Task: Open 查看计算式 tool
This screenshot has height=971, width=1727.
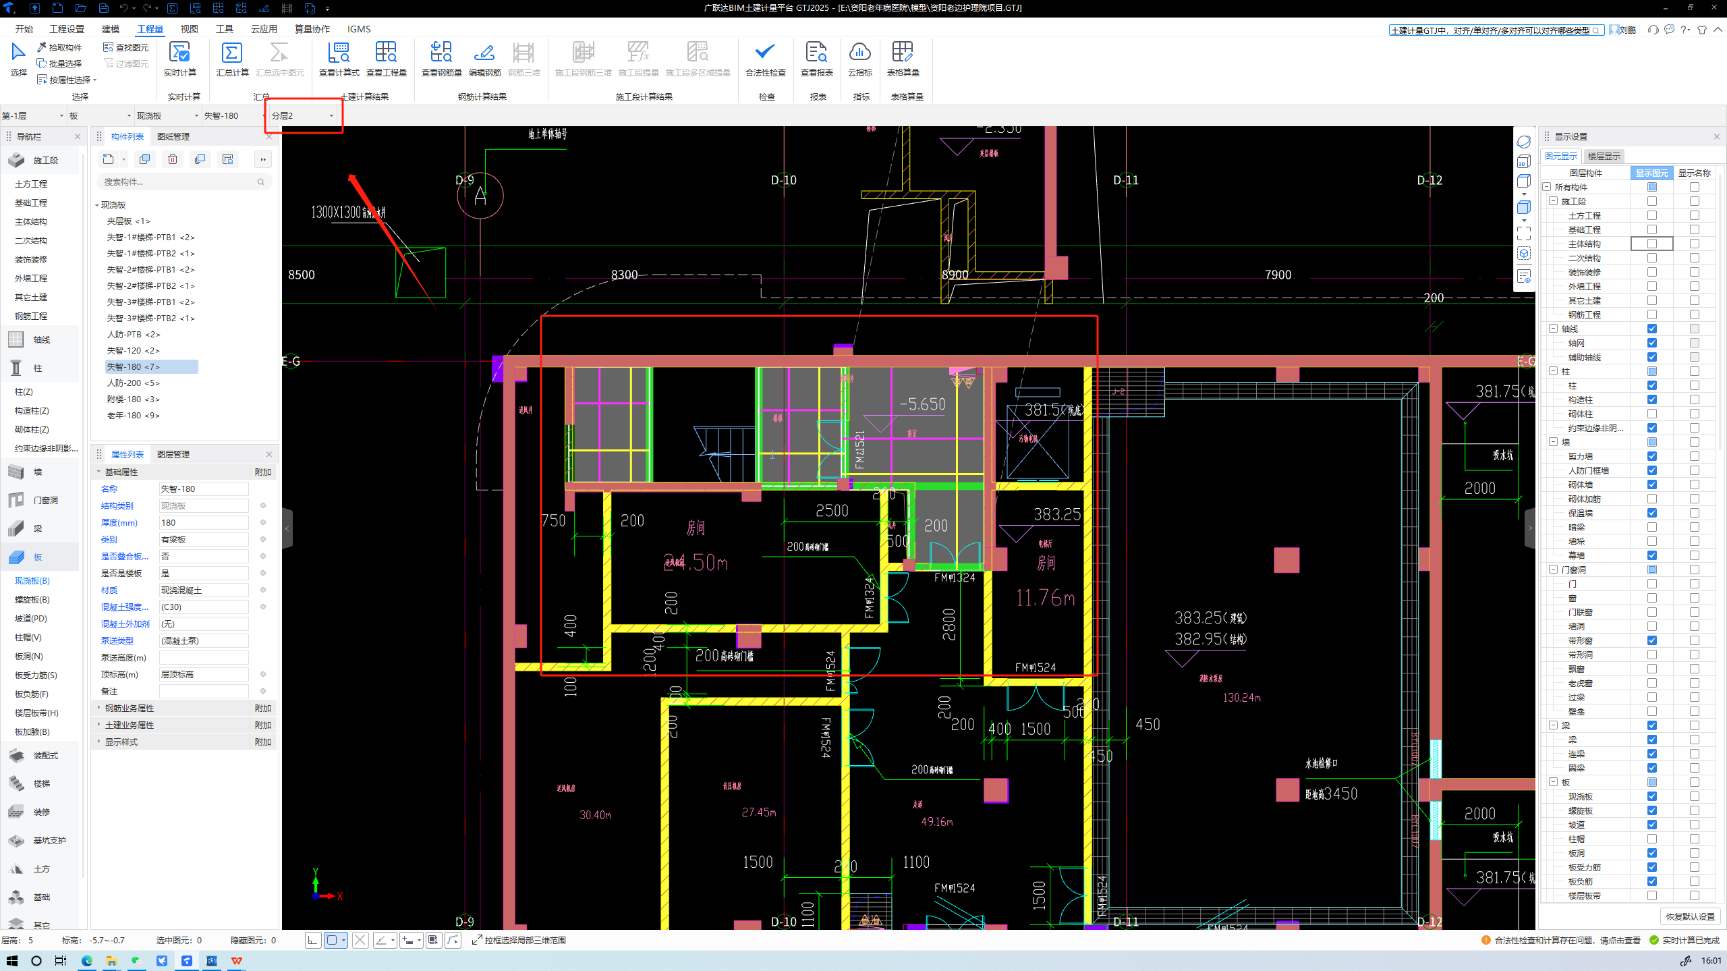Action: [339, 53]
